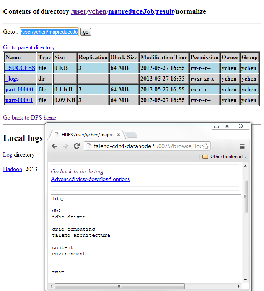Click the go button next to the path

tap(85, 32)
